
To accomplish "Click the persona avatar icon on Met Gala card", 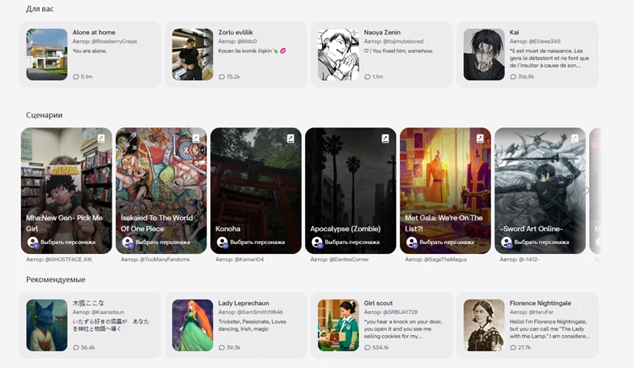I will 412,242.
